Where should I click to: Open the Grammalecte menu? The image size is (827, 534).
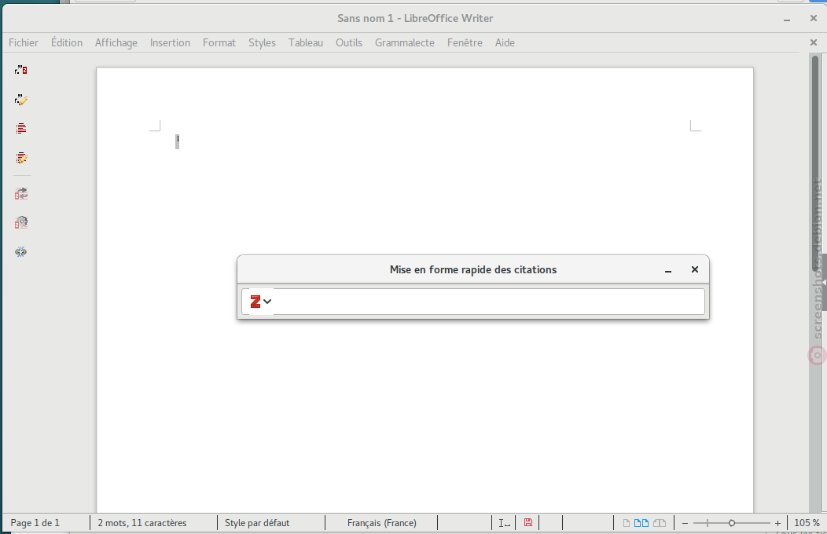[405, 42]
